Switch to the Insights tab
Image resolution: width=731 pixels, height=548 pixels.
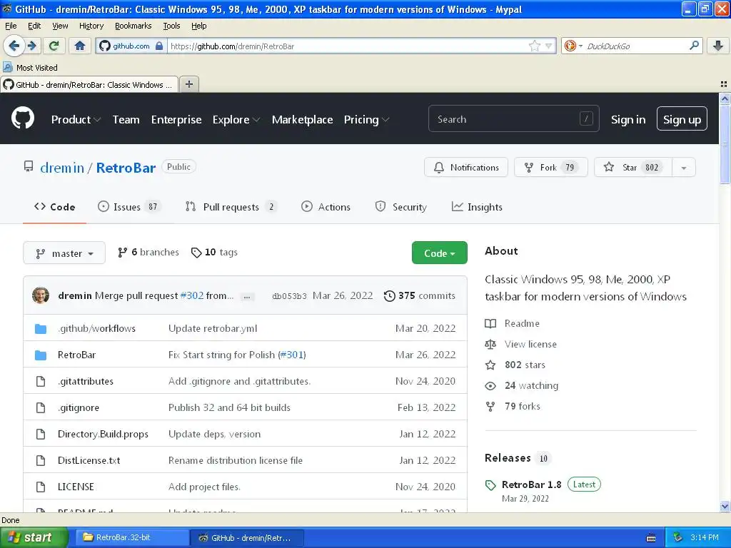pos(477,207)
